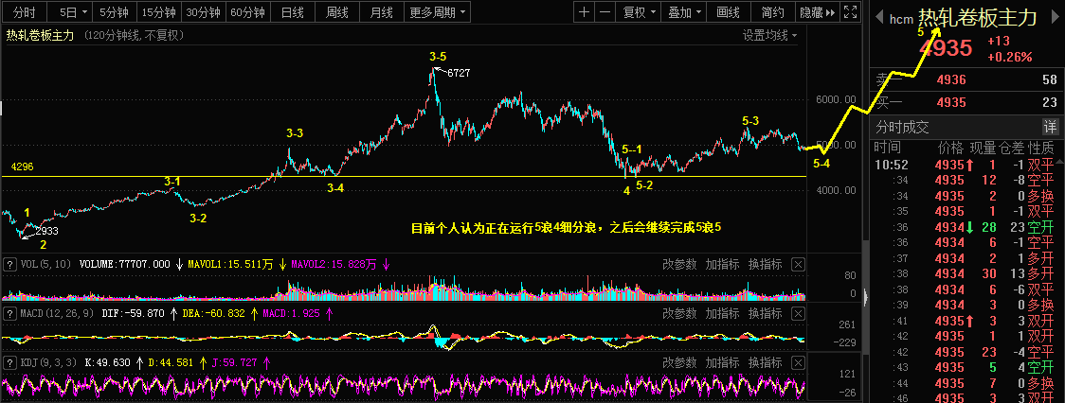Viewport: 1065px width, 403px height.
Task: Hide the side panel with 隐藏 button
Action: 817,12
